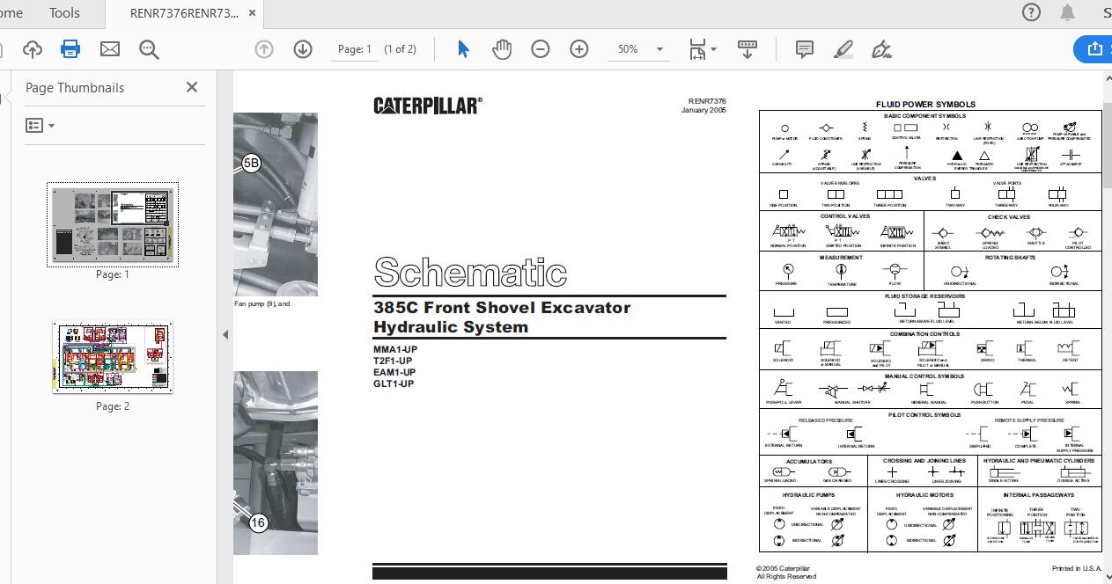Click the 'Hydraulic System' heading line
1112x584 pixels.
451,327
